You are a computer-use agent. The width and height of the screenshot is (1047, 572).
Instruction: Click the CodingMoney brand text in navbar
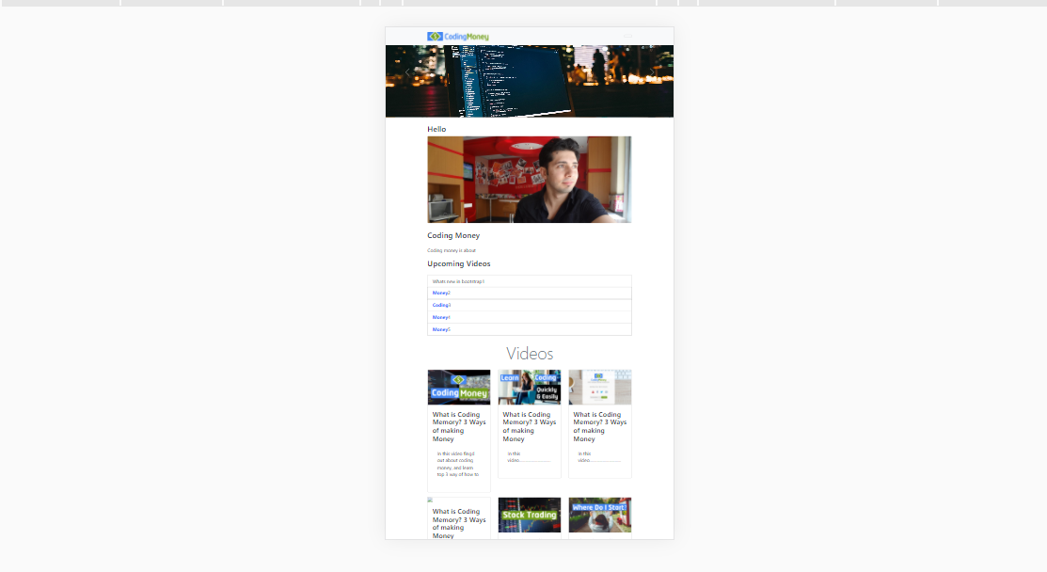(466, 36)
